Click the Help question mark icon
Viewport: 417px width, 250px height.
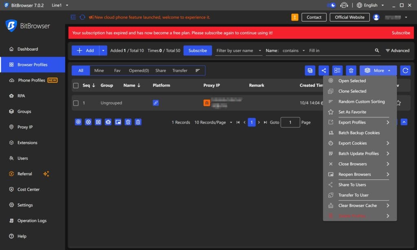[x=11, y=236]
